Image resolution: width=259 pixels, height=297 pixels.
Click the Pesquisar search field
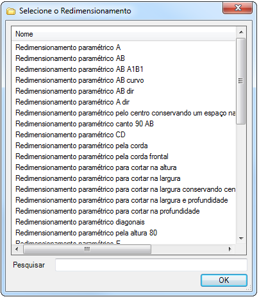151,265
